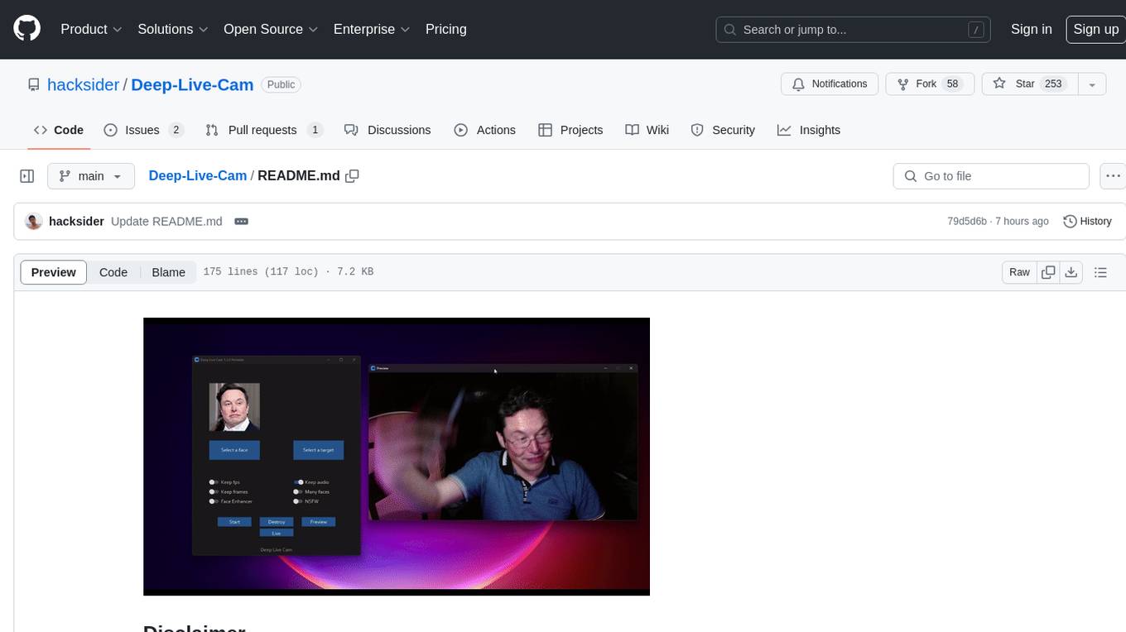Image resolution: width=1126 pixels, height=632 pixels.
Task: Switch to the Issues tab
Action: 143,130
